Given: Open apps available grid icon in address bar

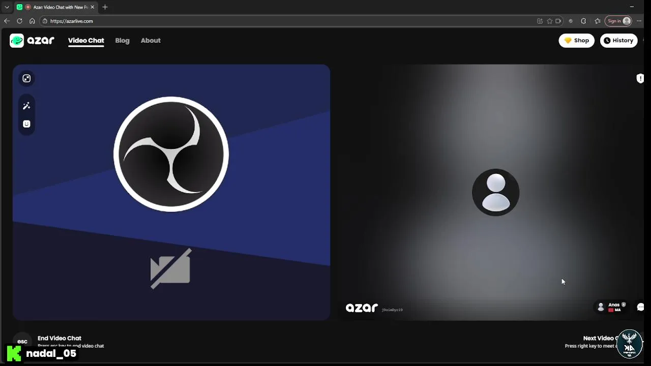Looking at the screenshot, I should click(x=540, y=21).
